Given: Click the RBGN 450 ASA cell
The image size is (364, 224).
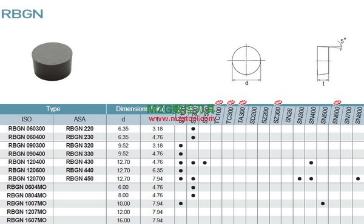Looking at the screenshot, I should [79, 178].
